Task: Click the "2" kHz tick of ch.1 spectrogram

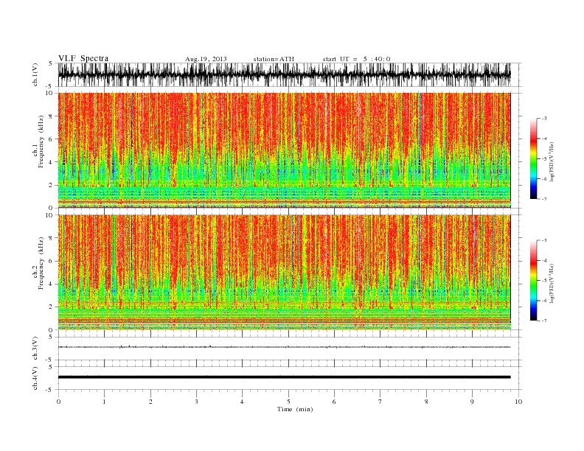Action: [x=51, y=185]
